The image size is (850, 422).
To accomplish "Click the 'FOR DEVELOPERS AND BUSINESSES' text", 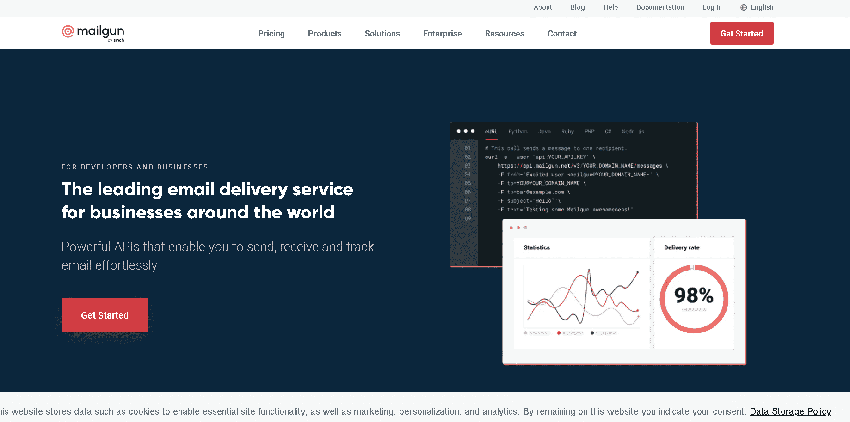I will pos(135,167).
